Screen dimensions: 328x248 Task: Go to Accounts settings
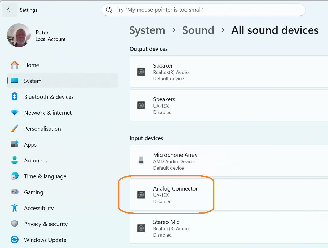(35, 161)
